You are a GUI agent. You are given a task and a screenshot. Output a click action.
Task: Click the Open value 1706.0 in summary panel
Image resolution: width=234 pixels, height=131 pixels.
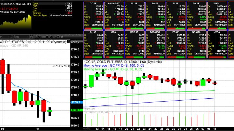[x=69, y=4]
